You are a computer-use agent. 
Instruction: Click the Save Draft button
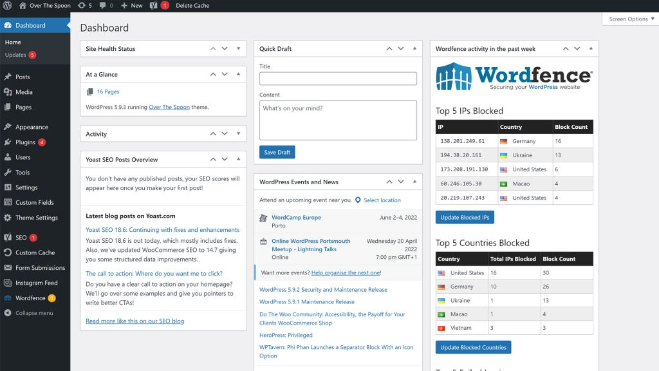point(277,152)
